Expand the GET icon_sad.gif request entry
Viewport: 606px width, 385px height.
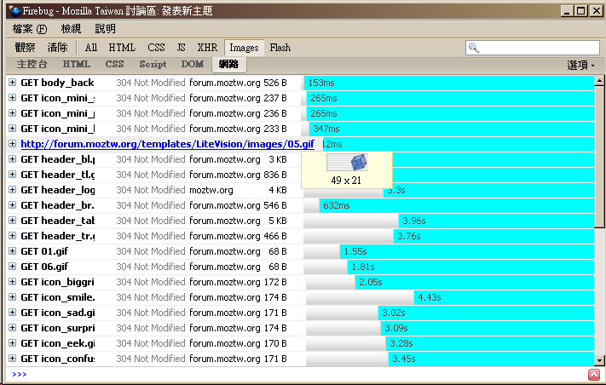tap(12, 313)
